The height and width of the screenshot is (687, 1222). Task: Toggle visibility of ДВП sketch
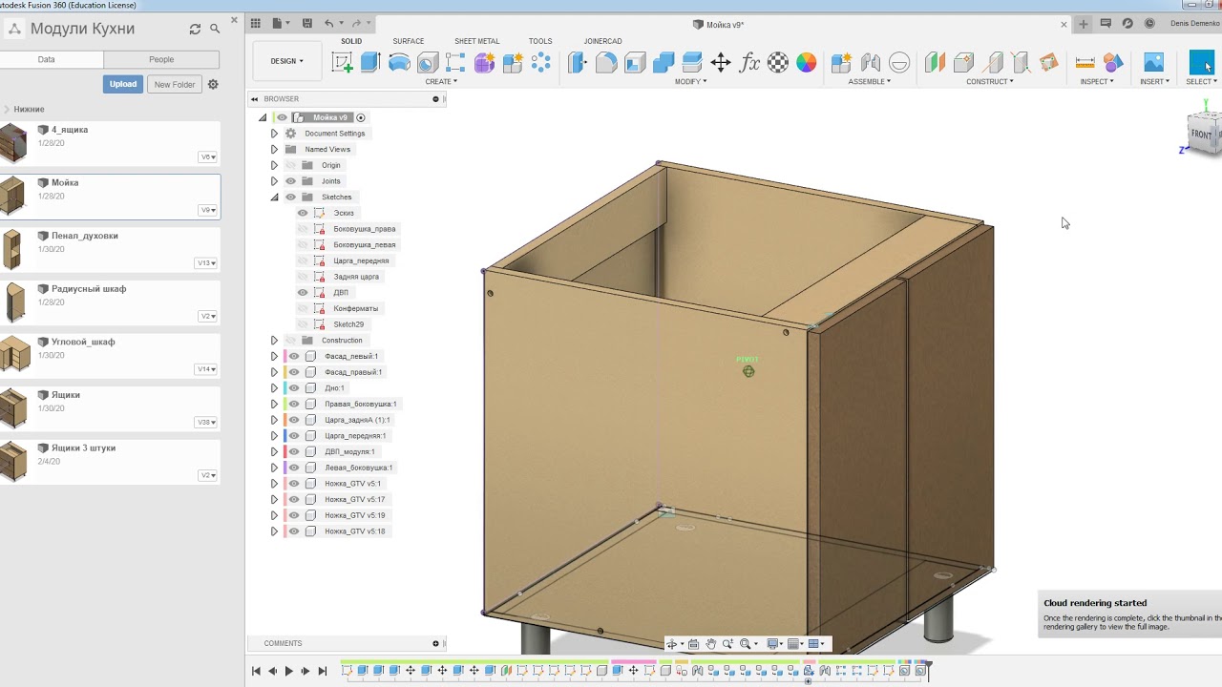coord(303,292)
